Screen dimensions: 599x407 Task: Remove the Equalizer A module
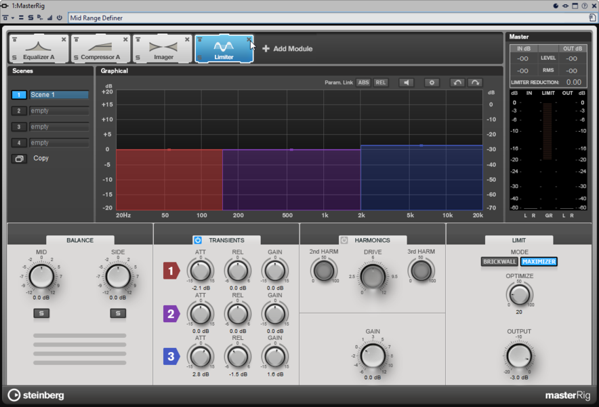(x=64, y=39)
